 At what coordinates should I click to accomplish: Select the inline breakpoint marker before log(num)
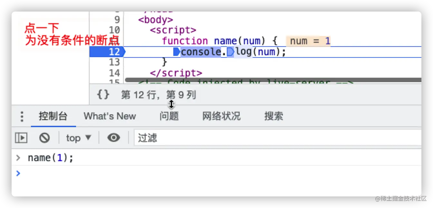click(x=230, y=51)
